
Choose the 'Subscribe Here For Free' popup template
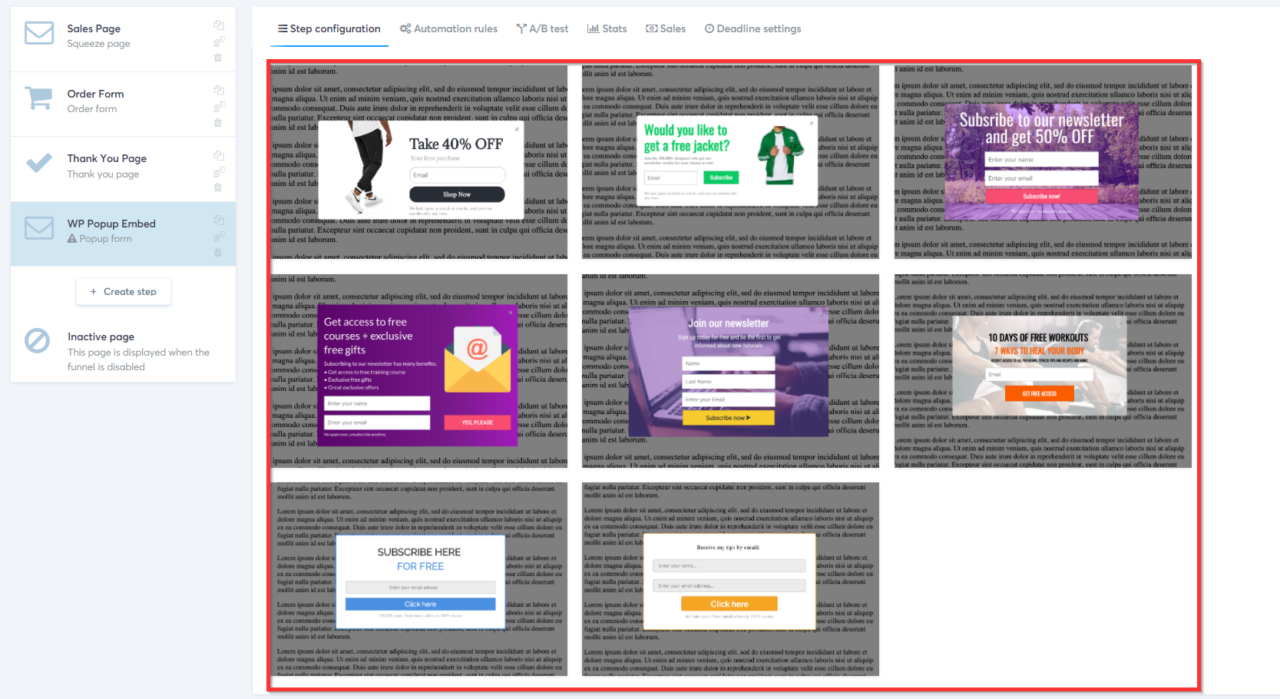pyautogui.click(x=419, y=579)
